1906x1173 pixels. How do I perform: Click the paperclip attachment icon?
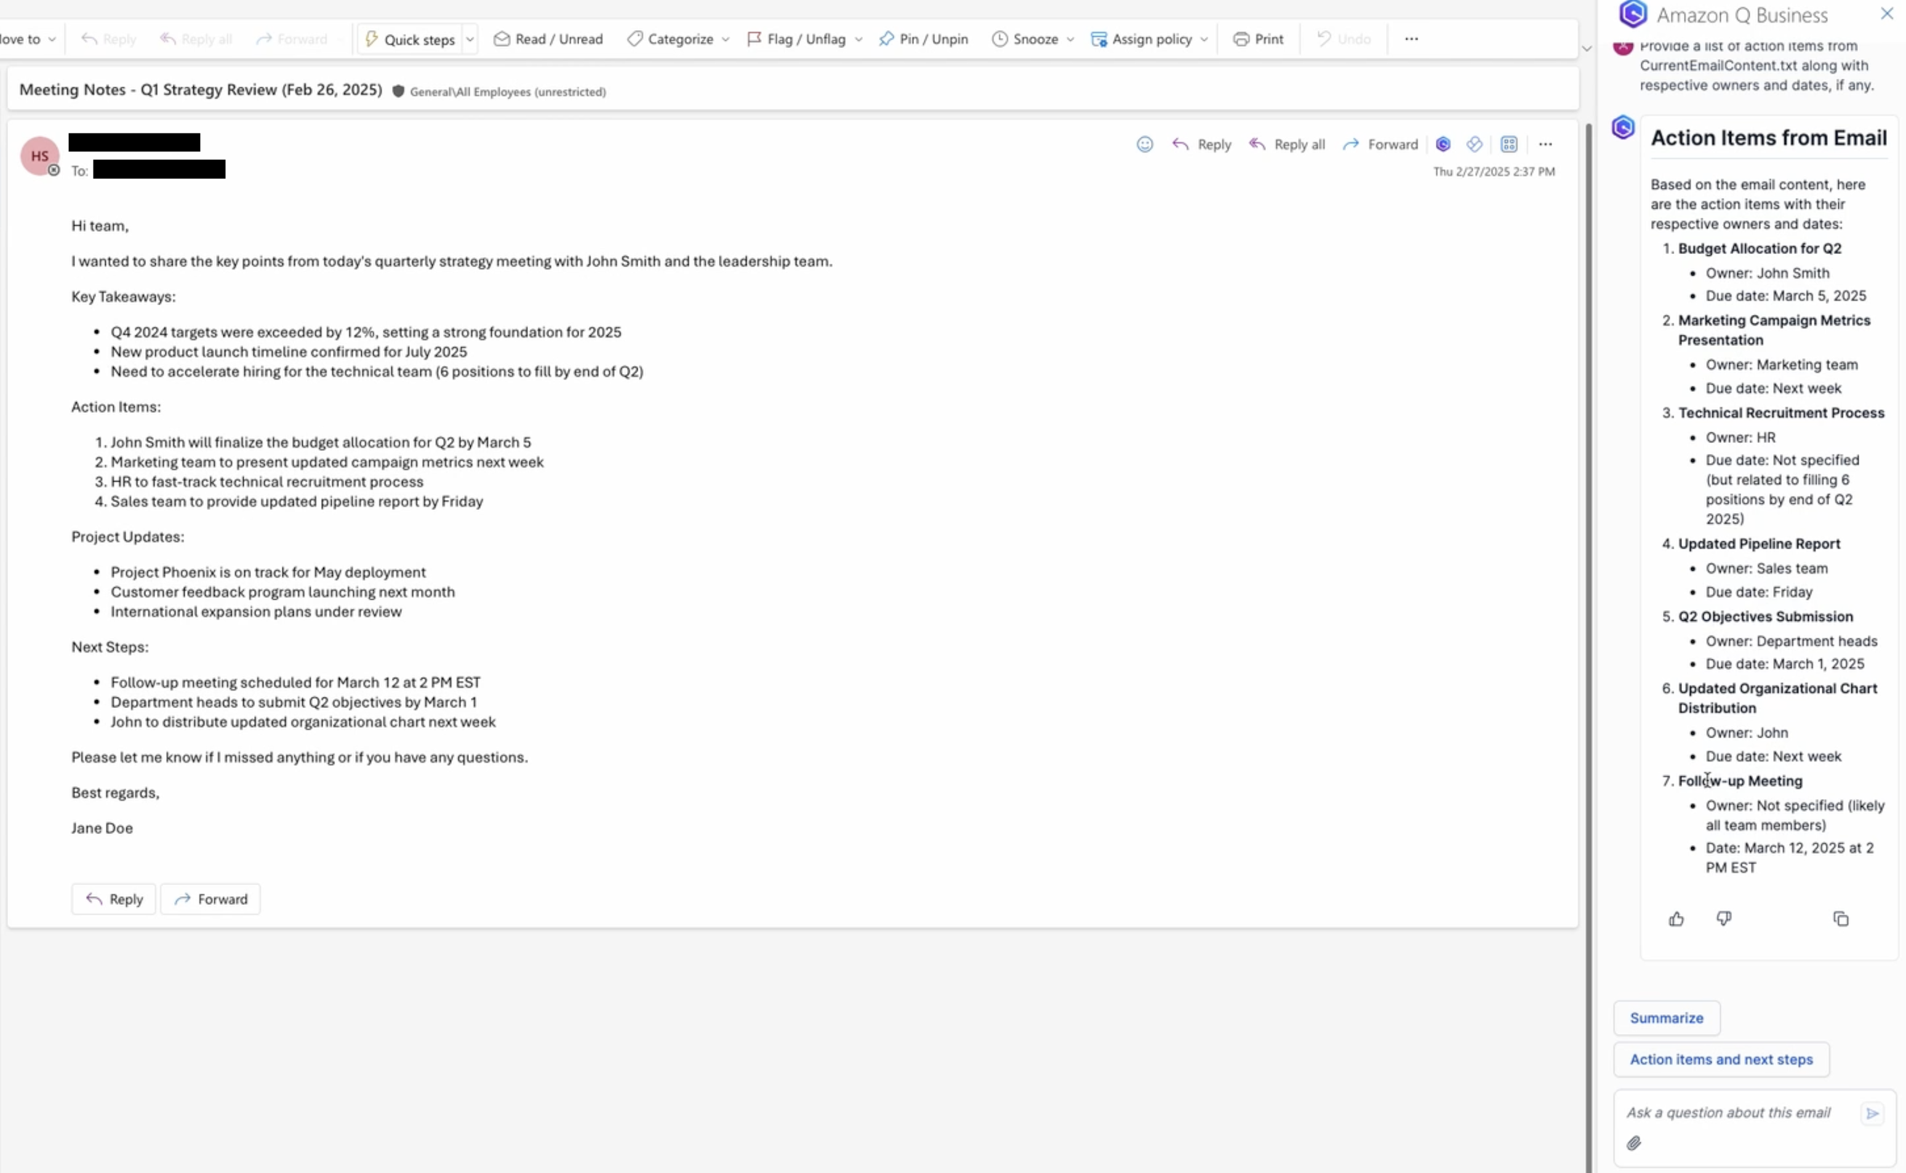click(x=1635, y=1143)
